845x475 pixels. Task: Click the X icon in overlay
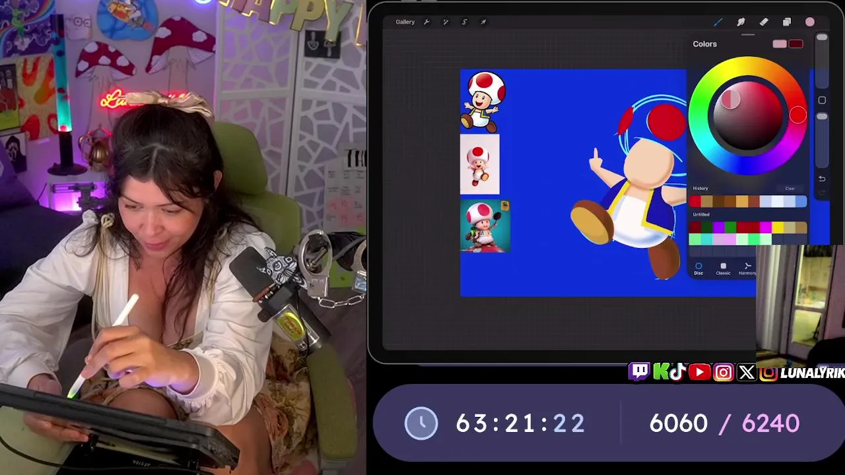(747, 373)
